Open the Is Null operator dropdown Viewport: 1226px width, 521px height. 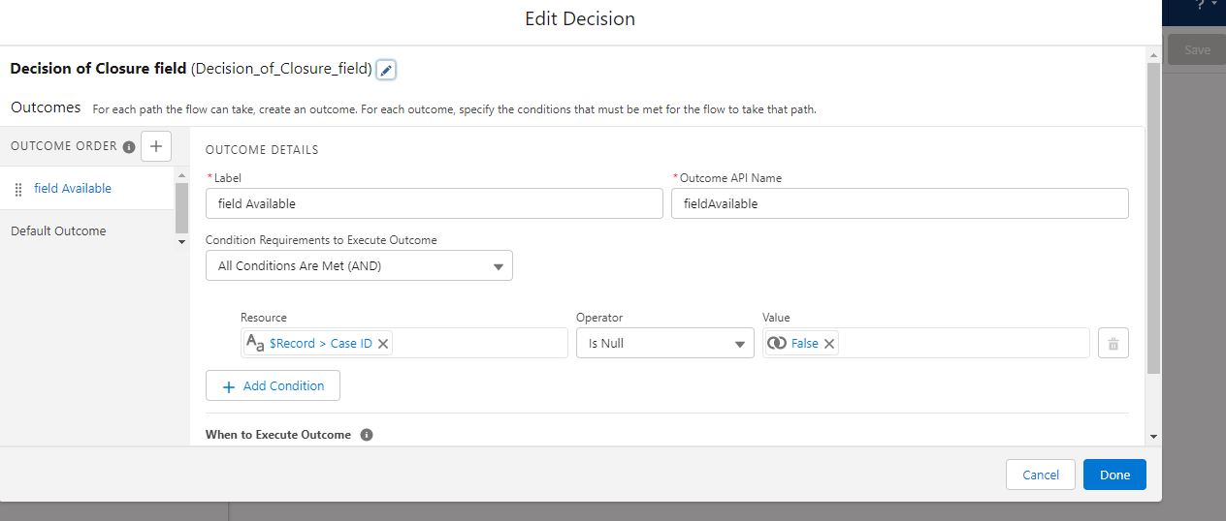pos(664,344)
